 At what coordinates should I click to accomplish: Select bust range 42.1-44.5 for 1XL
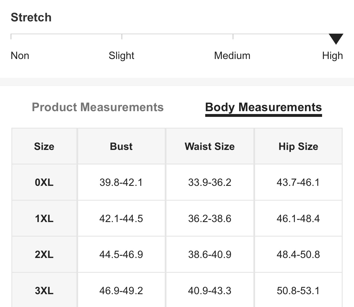[121, 219]
